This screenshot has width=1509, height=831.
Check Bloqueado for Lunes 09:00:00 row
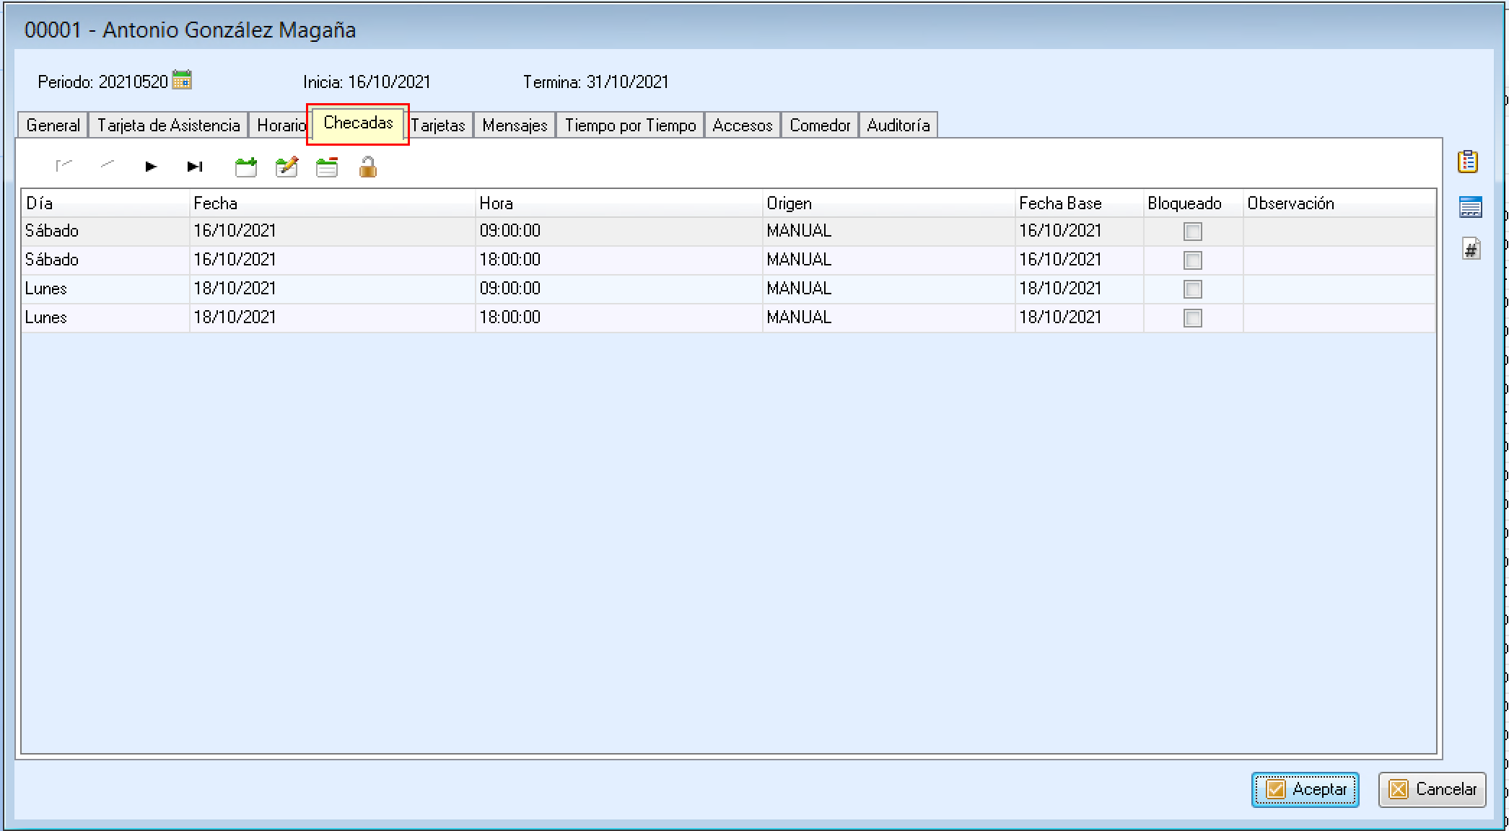pos(1193,289)
